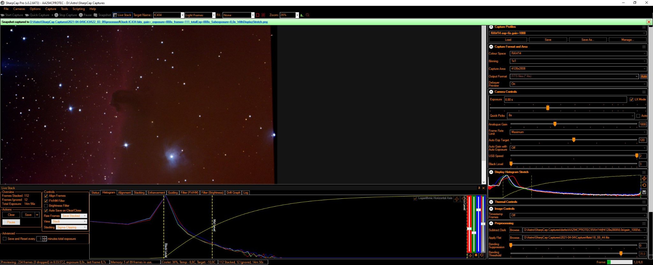Viewport: 653px width, 265px height.
Task: Click Pause button in Live Stack Actions
Action: pos(11,222)
